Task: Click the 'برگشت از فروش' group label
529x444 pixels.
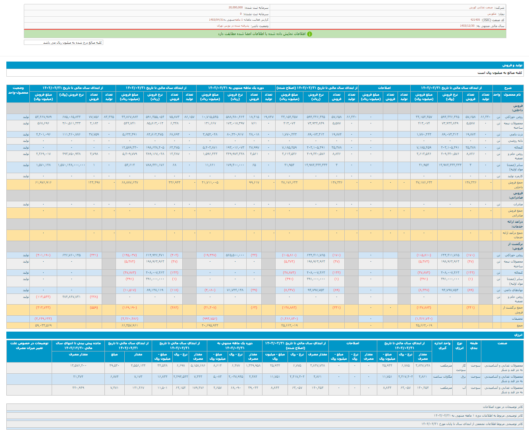Action: point(512,246)
